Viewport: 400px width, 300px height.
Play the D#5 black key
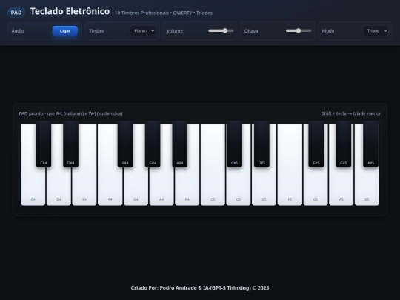pos(261,144)
